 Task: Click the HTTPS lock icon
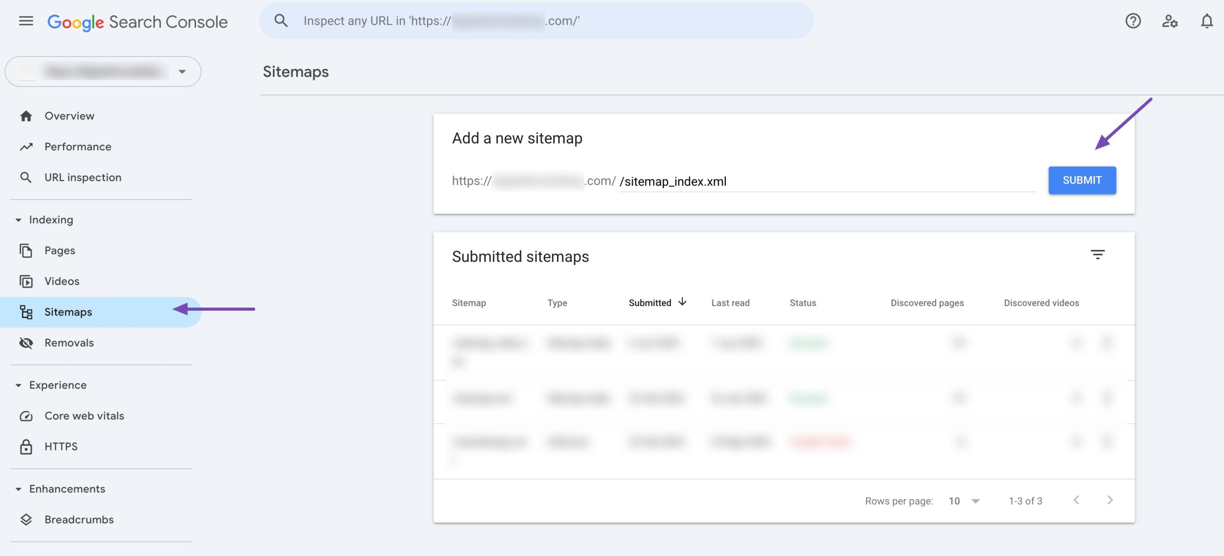pos(26,446)
